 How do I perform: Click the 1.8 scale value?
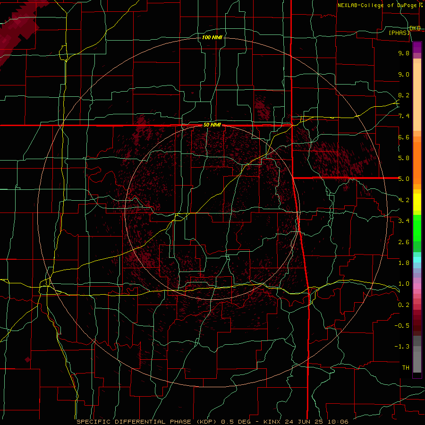click(x=404, y=263)
